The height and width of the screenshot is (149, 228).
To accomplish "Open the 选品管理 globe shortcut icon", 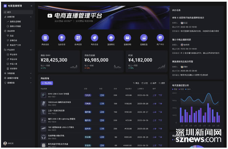I will click(x=61, y=38).
